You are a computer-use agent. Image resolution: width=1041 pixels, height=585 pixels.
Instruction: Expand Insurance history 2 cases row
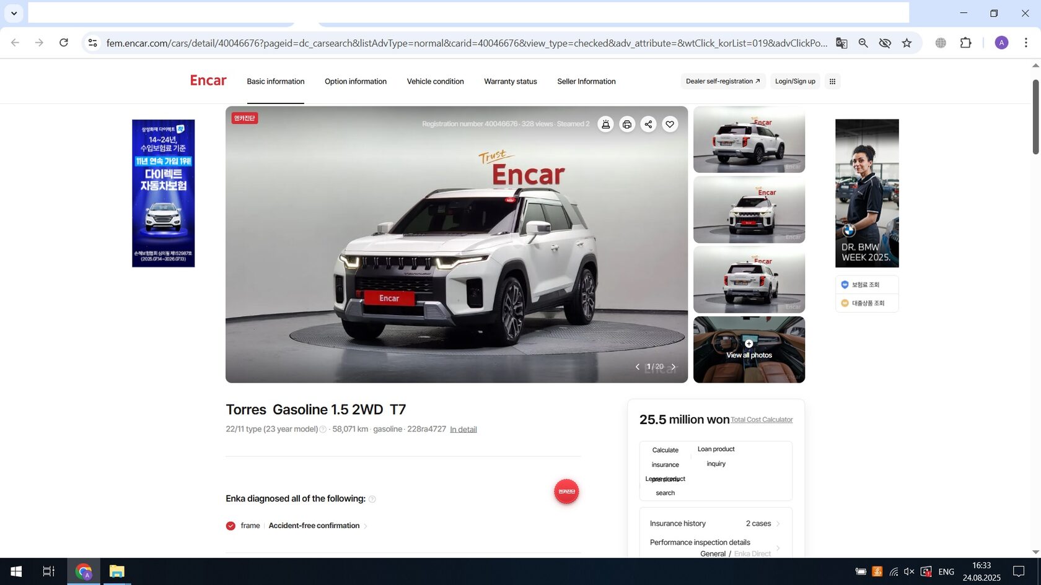pyautogui.click(x=716, y=524)
